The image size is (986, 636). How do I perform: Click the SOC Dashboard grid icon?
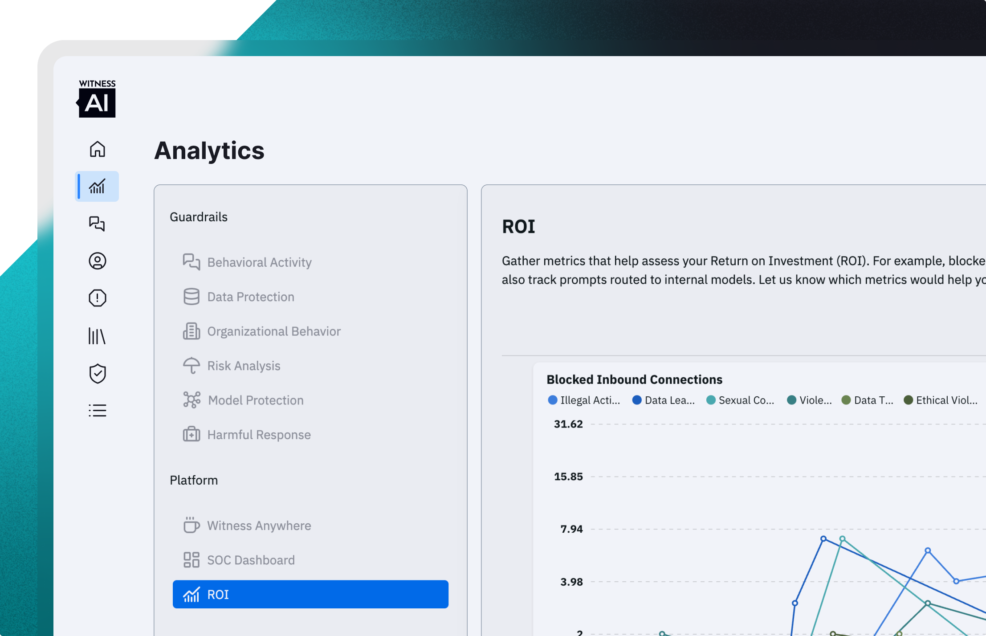pyautogui.click(x=191, y=560)
